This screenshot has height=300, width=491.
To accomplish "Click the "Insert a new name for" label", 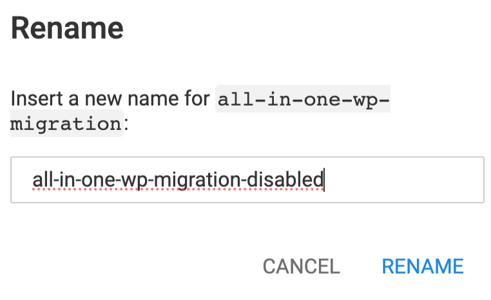I will pyautogui.click(x=110, y=99).
